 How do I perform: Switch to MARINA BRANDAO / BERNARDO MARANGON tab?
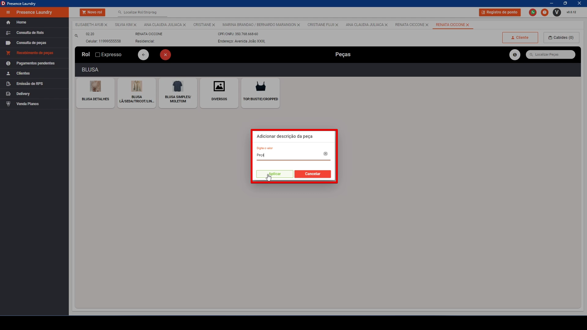pyautogui.click(x=259, y=25)
